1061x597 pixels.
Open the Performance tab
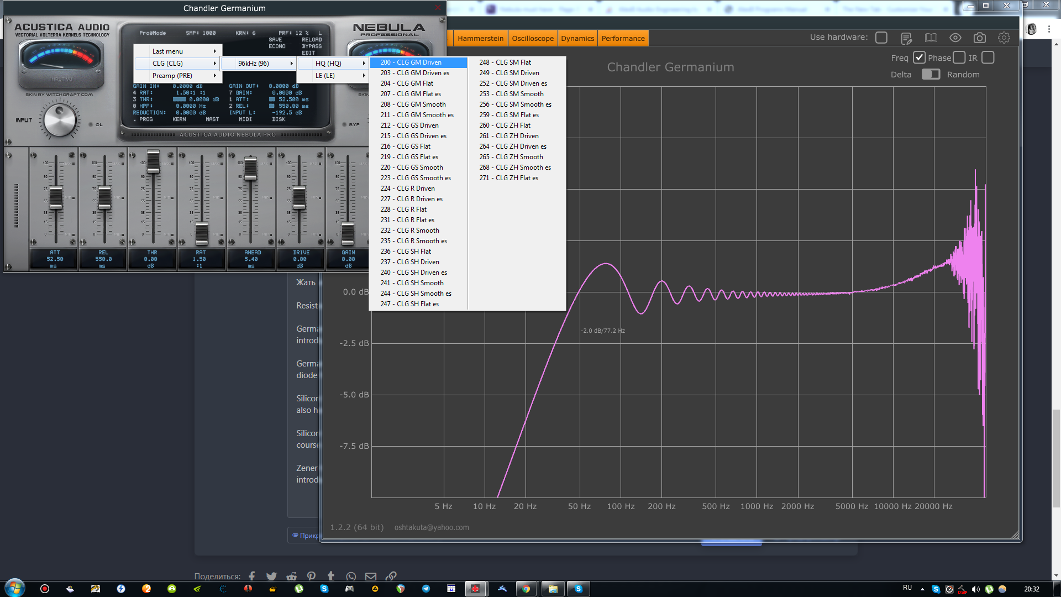point(623,39)
